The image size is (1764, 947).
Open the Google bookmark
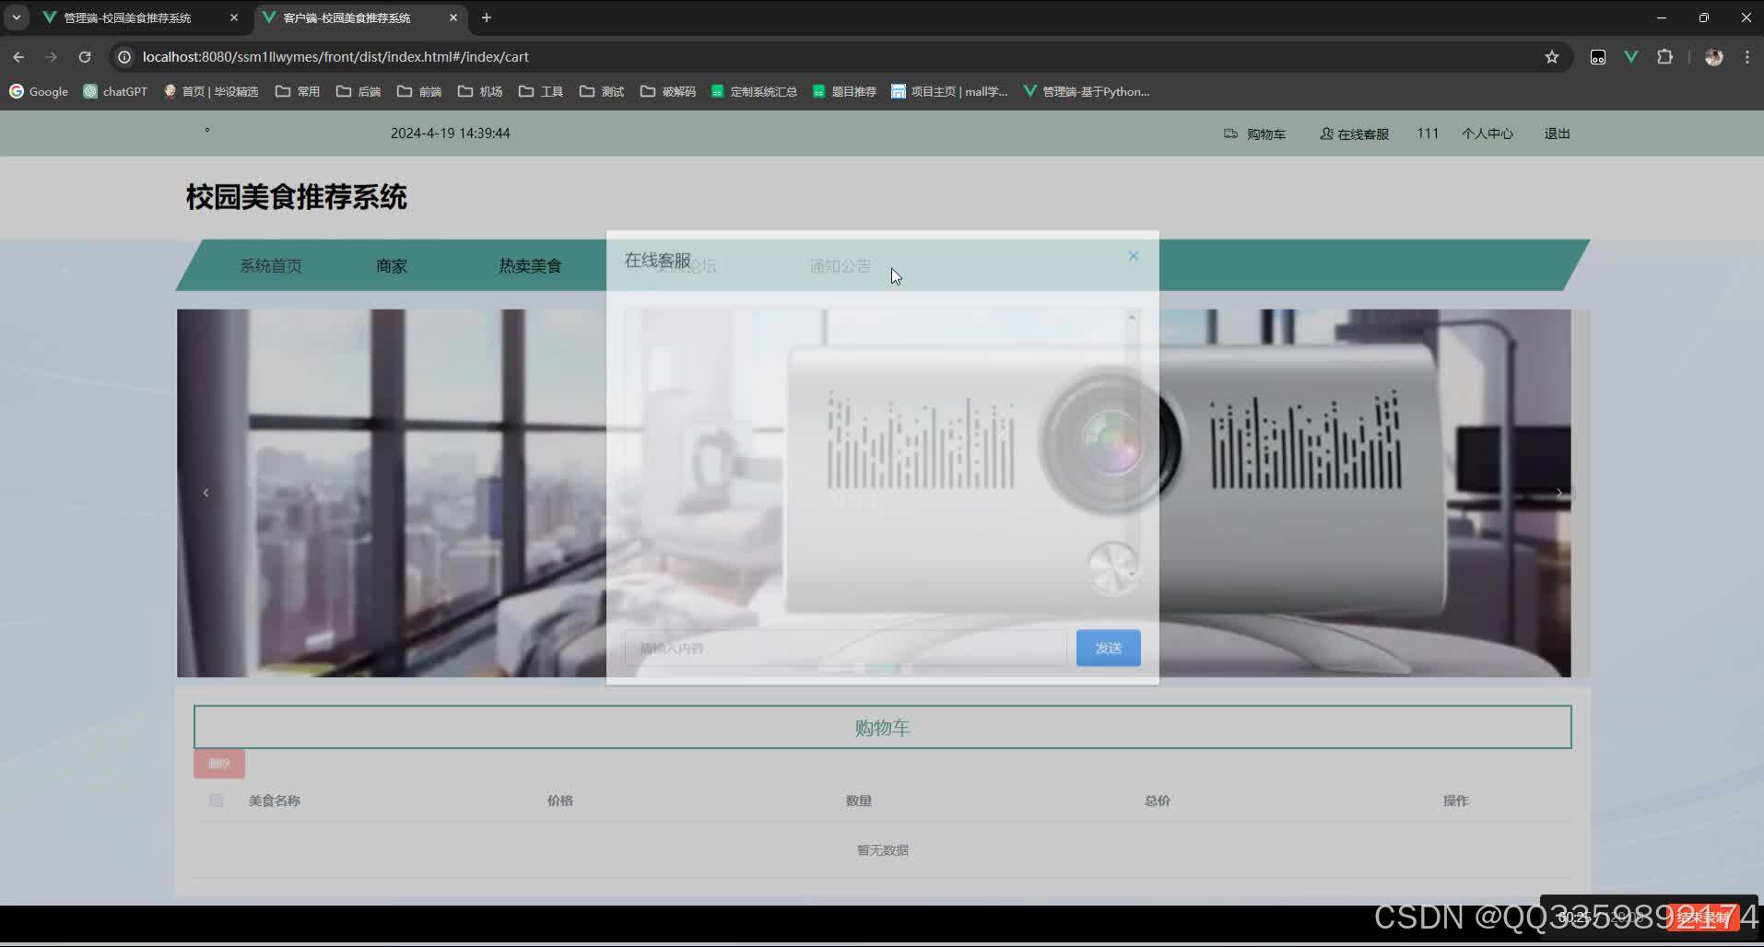(39, 91)
